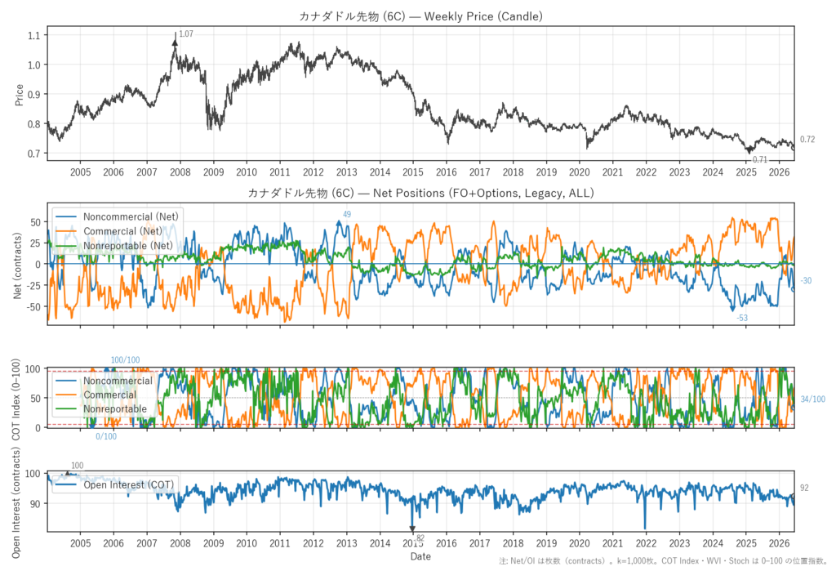836x571 pixels.
Task: Click the 90 tick on the open interest axis
Action: pos(35,503)
